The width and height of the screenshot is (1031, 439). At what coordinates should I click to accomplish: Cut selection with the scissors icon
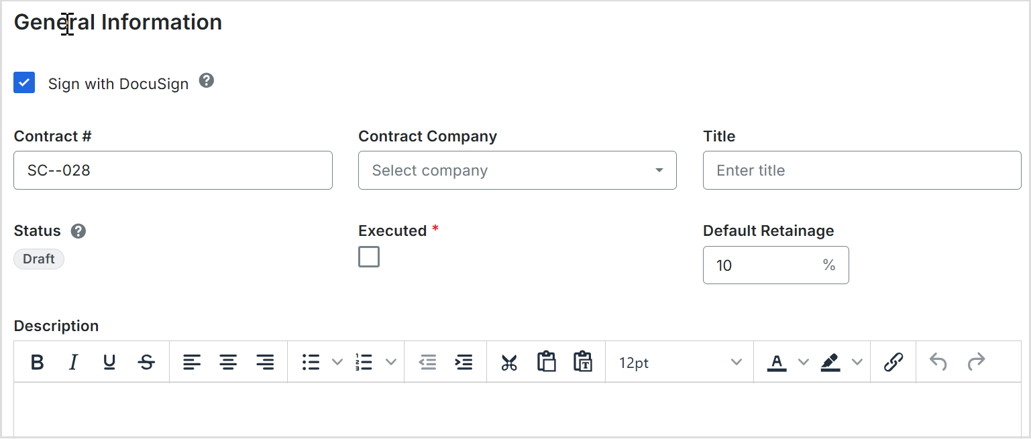(x=509, y=363)
